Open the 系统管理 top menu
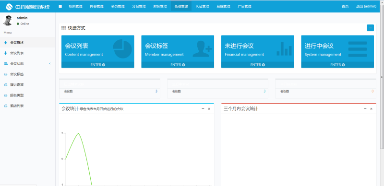 coord(223,6)
